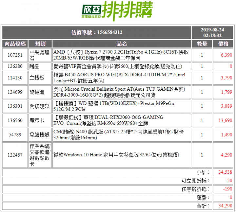
Task: Select barcode 114130
Action: [15, 78]
